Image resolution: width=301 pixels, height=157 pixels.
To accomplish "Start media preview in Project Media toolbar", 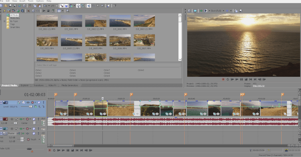I will tap(44, 11).
